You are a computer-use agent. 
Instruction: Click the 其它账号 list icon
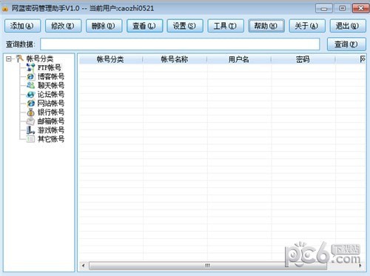(30, 139)
